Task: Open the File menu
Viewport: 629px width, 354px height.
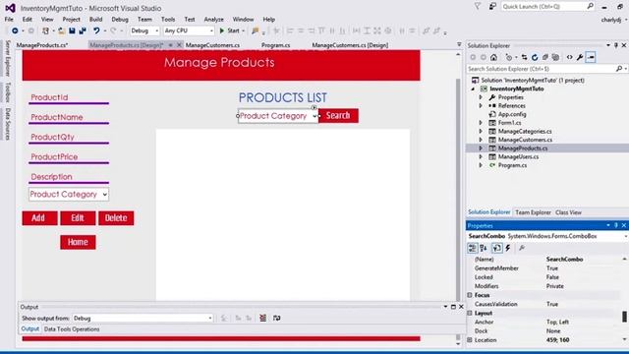Action: click(9, 20)
